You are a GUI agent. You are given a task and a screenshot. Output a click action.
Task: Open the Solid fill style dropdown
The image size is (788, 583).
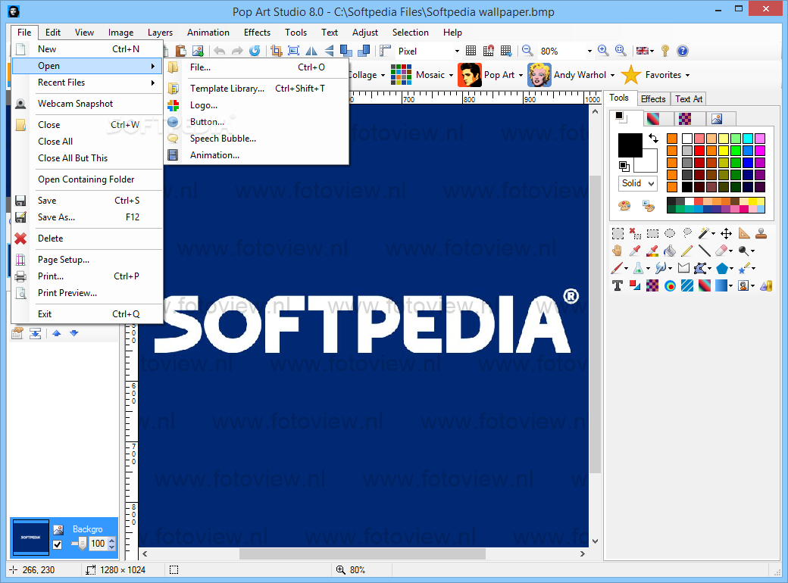pyautogui.click(x=637, y=183)
